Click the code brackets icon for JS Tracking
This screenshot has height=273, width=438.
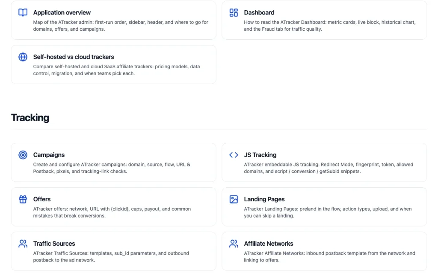coord(234,155)
